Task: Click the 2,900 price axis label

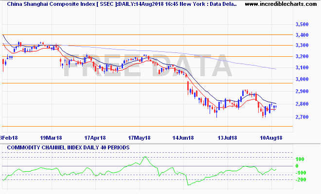Action: 302,92
